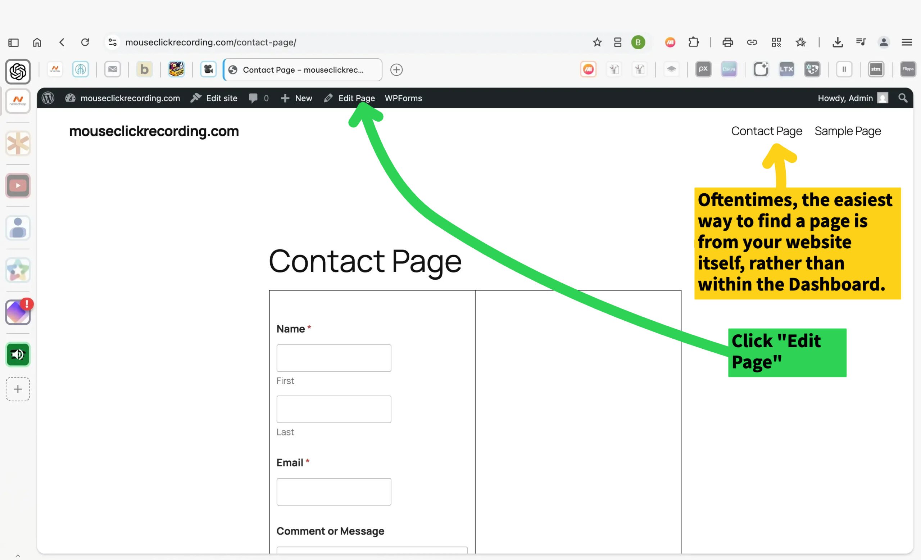Click the WordPress logo in admin bar
Viewport: 921px width, 560px height.
(x=48, y=98)
